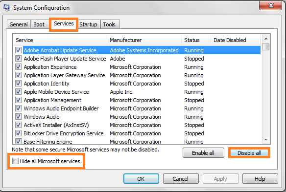Select ActiveX Installer (AxInstSV) name
The width and height of the screenshot is (286, 192).
56,125
